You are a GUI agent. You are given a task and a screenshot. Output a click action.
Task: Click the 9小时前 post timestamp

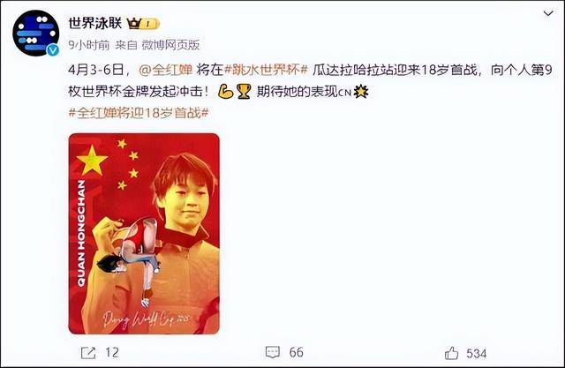click(x=89, y=45)
